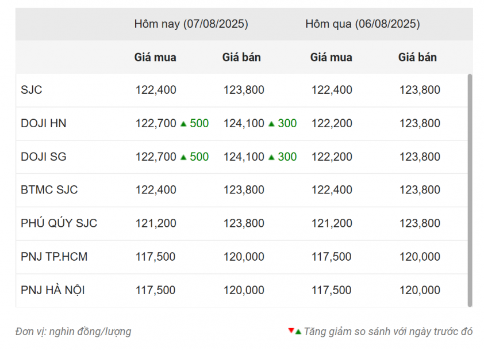This screenshot has width=484, height=350.
Task: Select the PHÚ QUÝ SJC row label
Action: 59,223
